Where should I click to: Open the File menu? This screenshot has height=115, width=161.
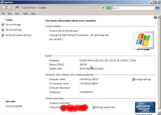click(3, 14)
